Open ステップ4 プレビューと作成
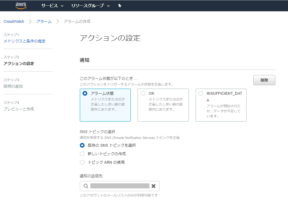 [x=19, y=109]
